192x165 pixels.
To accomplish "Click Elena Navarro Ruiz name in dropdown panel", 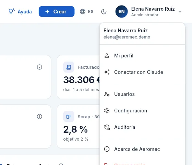I will (x=125, y=31).
